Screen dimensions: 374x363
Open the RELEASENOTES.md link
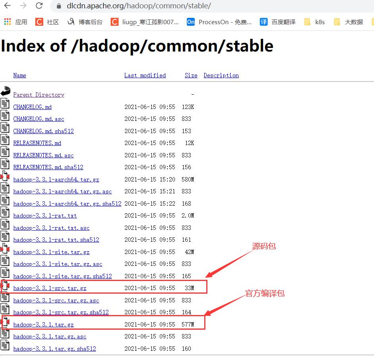point(37,143)
